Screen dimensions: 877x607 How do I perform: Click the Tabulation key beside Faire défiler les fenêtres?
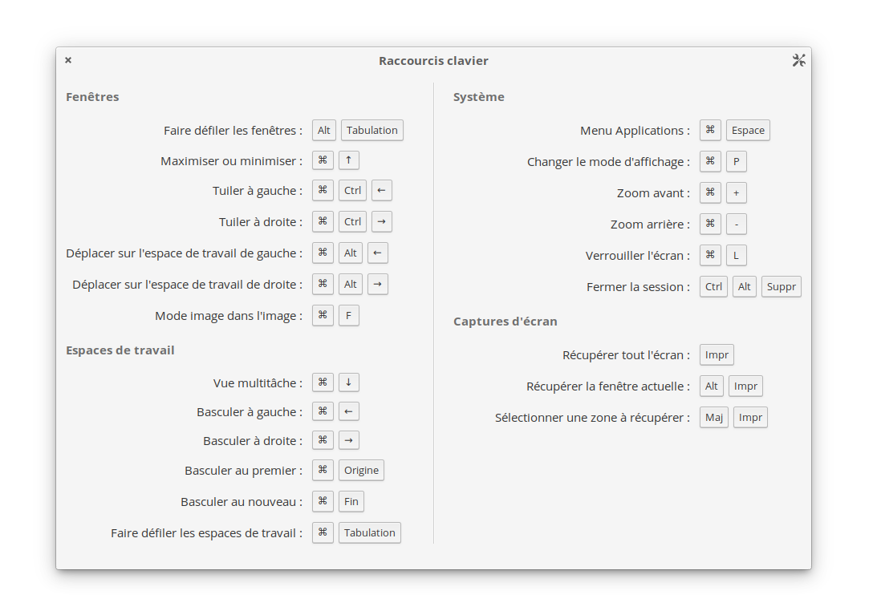372,130
